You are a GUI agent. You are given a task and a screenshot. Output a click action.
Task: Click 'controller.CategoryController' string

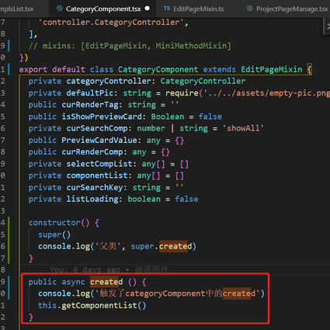tap(111, 23)
